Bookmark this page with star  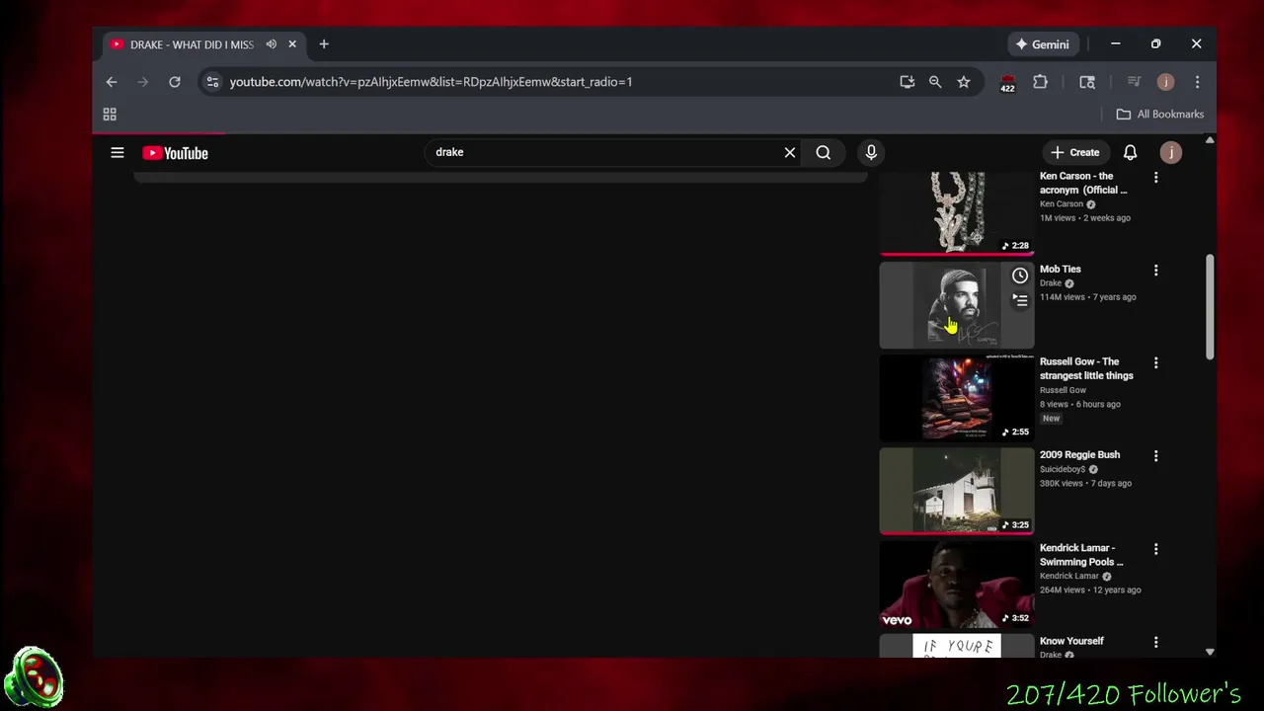coord(964,82)
